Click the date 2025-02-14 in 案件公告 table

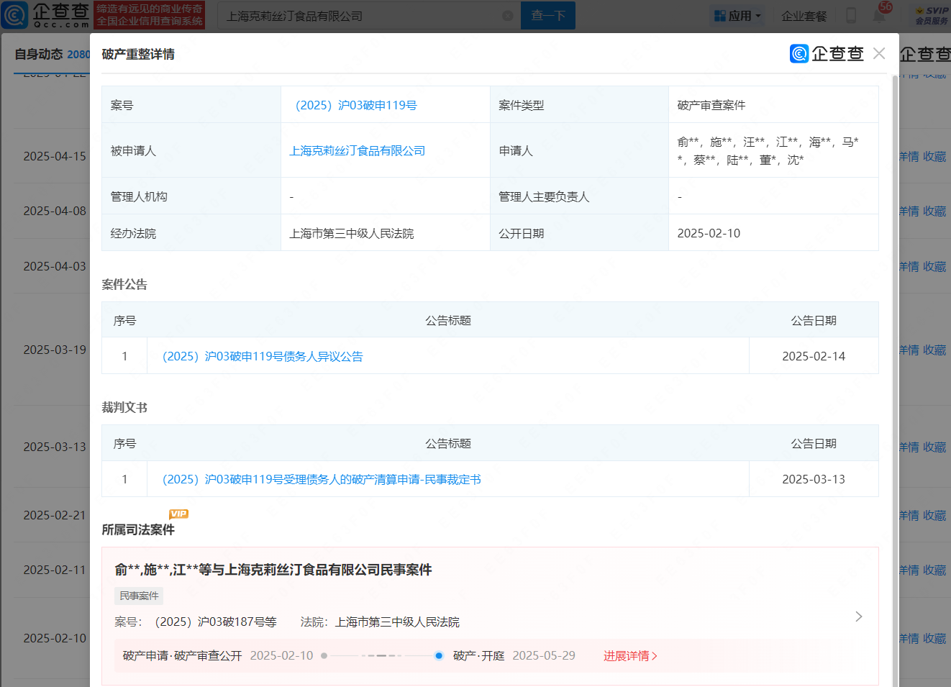(814, 356)
